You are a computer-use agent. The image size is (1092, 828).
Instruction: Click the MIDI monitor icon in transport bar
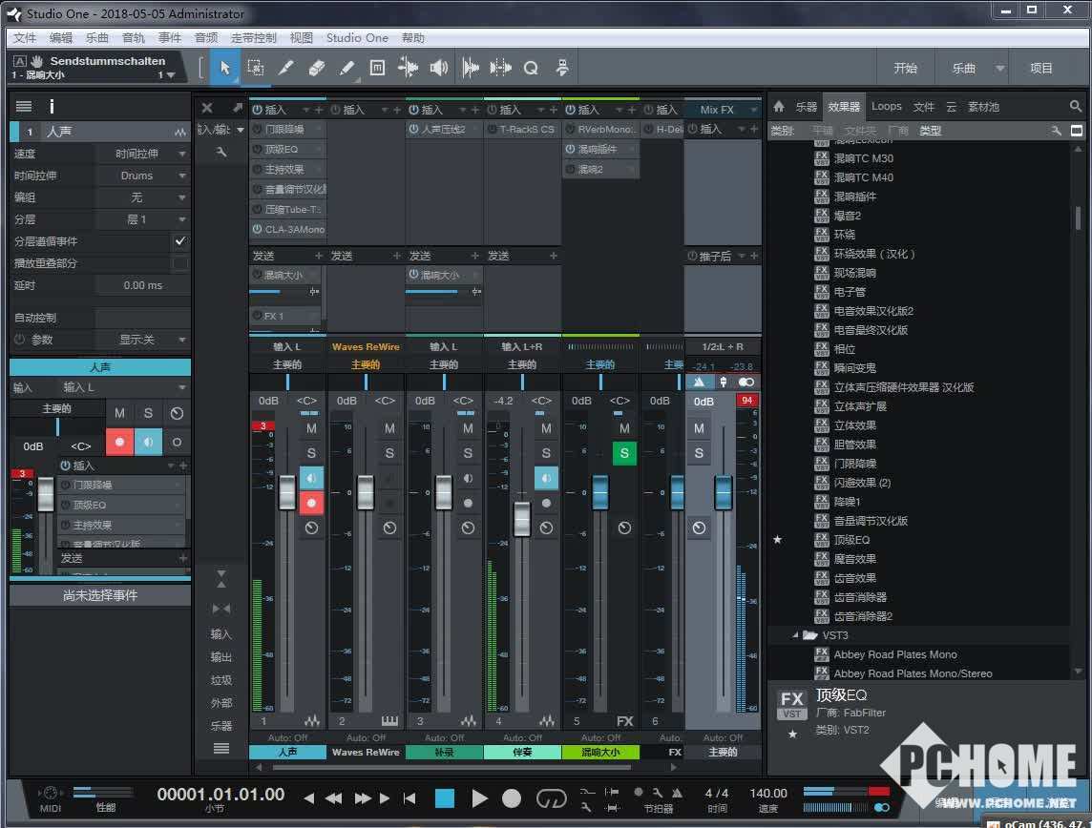tap(51, 794)
